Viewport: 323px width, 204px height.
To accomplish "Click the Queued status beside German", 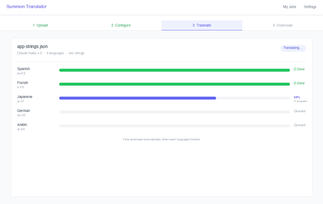I will coord(300,111).
